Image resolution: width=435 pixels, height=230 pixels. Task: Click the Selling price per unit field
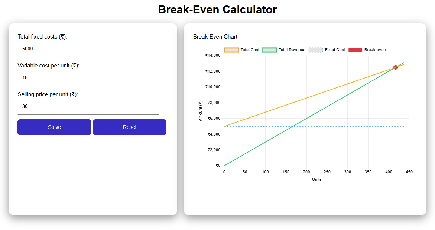point(88,107)
